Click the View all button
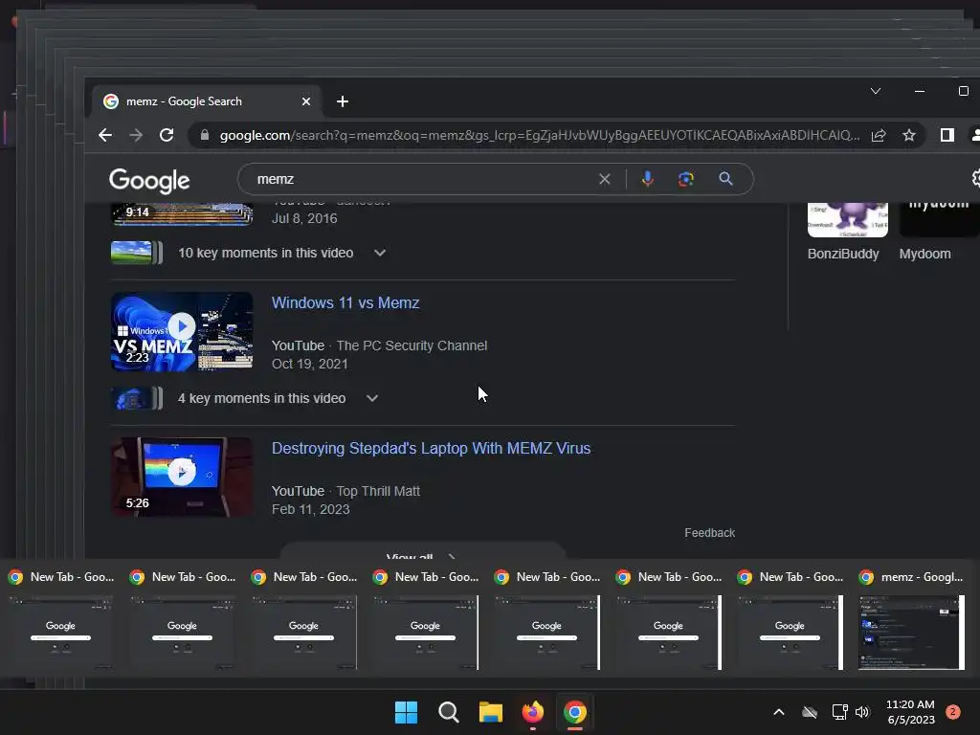Viewport: 980px width, 735px height. 422,552
